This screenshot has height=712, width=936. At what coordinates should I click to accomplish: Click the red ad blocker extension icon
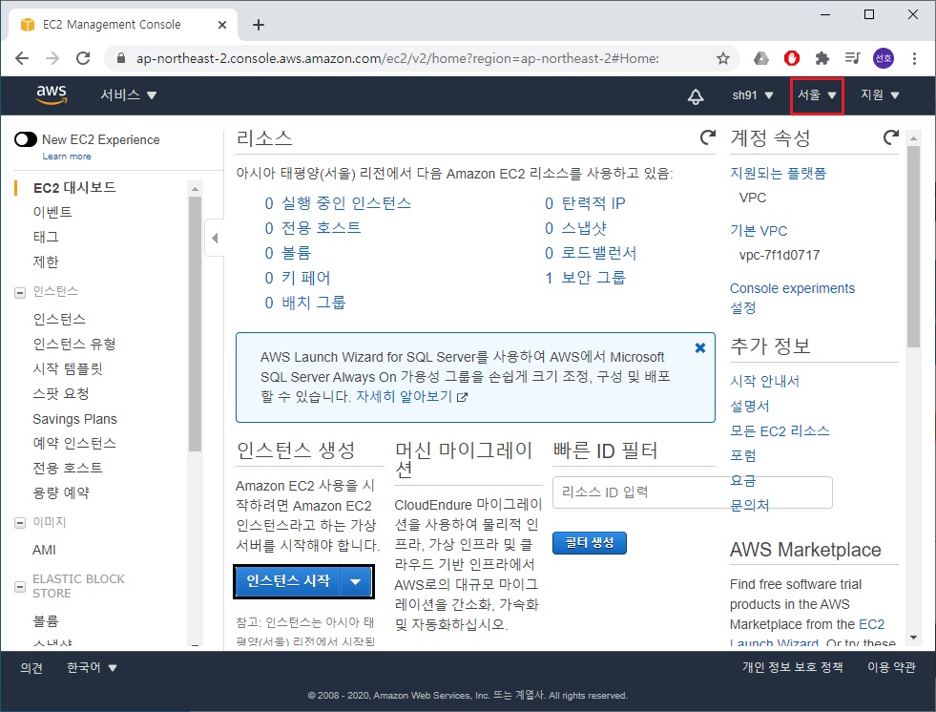click(792, 58)
